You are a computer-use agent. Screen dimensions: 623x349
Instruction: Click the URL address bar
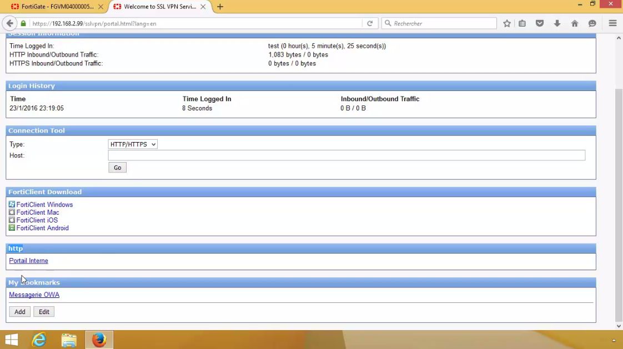click(195, 23)
